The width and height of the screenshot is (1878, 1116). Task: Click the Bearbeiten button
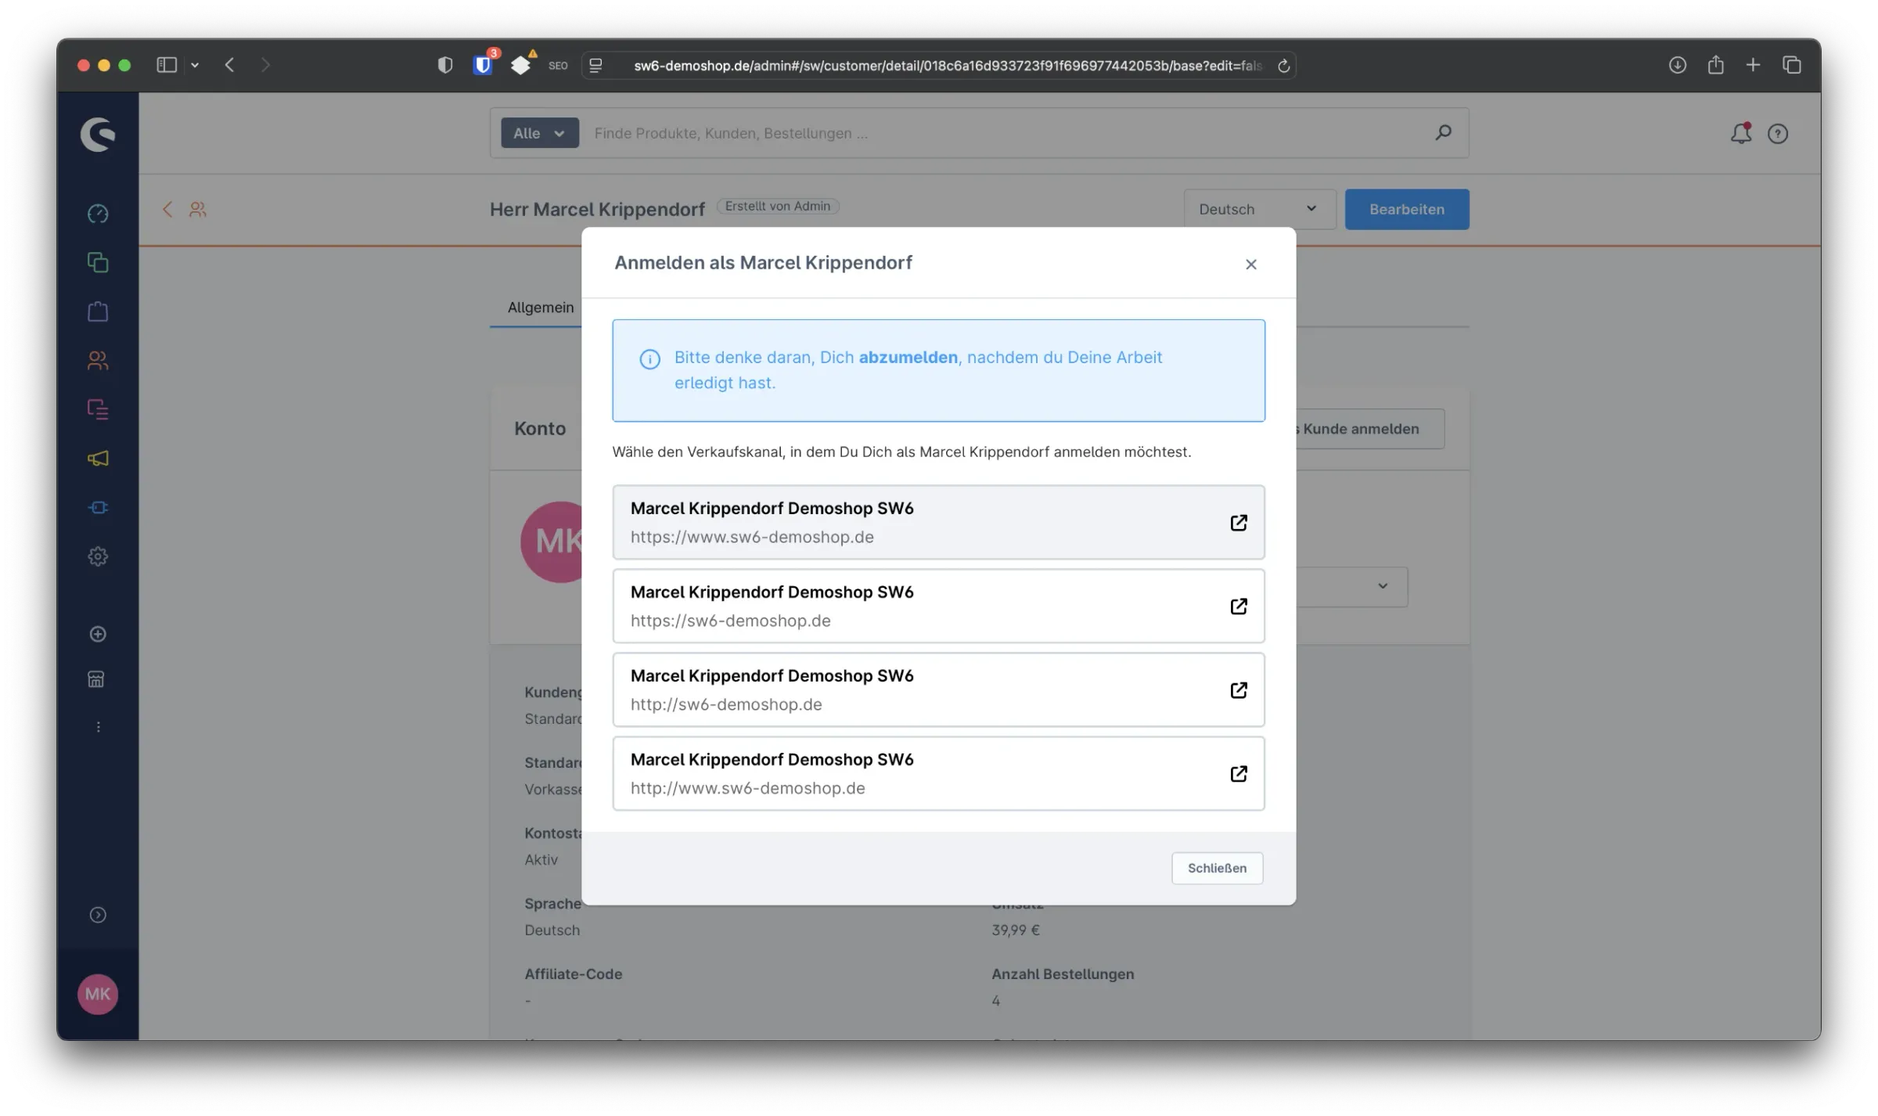pyautogui.click(x=1406, y=209)
